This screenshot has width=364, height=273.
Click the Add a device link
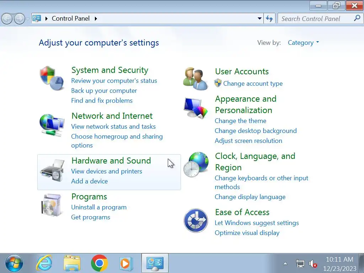click(x=89, y=181)
